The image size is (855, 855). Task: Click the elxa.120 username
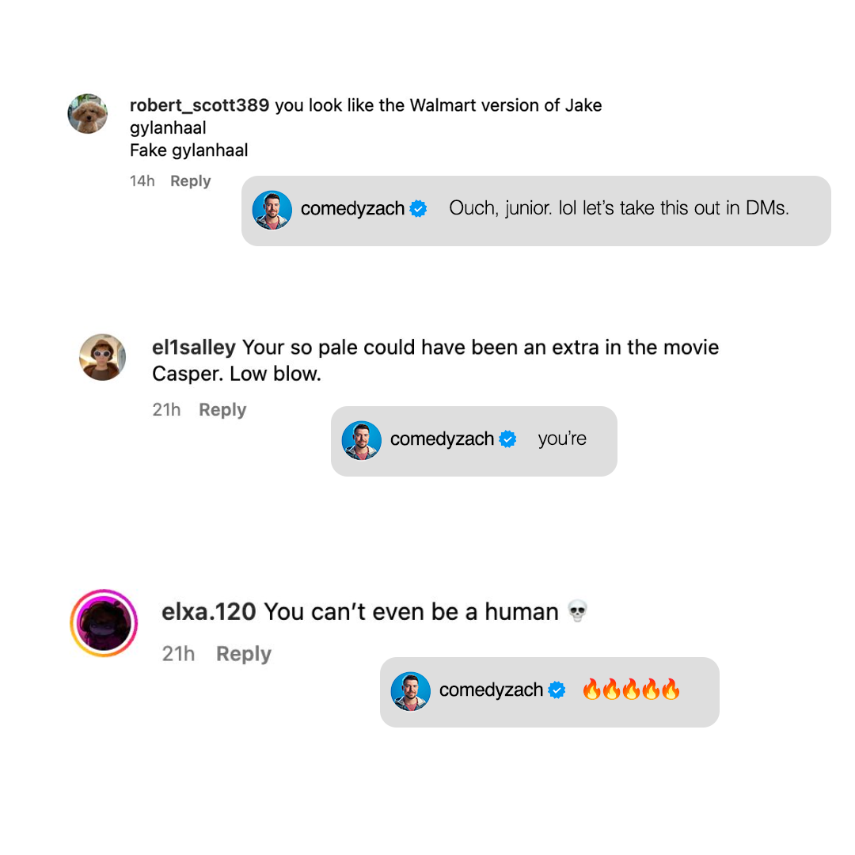click(x=209, y=611)
